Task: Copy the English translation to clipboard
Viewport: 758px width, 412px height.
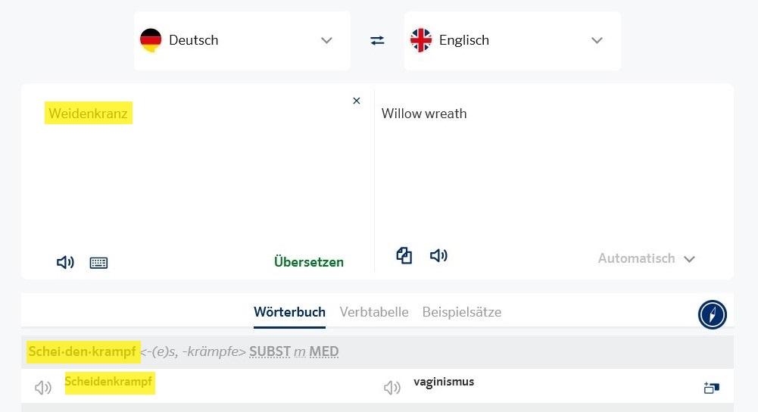Action: [x=404, y=255]
